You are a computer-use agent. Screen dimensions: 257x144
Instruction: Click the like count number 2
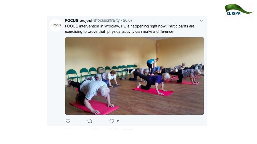tap(118, 121)
